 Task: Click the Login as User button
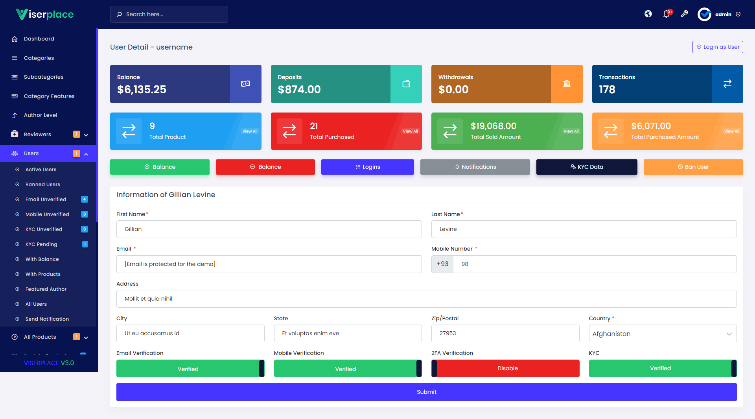[717, 47]
